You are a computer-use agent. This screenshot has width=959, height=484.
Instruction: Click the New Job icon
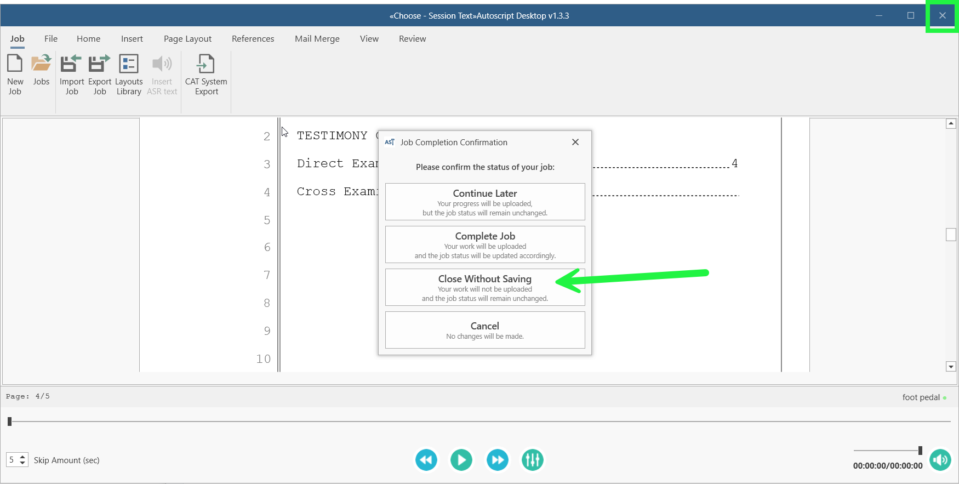[15, 64]
